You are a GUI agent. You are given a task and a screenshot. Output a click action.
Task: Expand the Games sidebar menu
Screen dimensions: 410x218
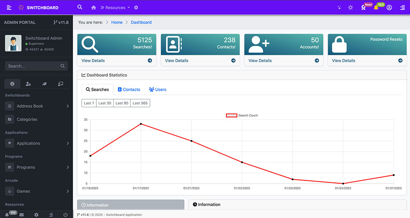point(37,191)
